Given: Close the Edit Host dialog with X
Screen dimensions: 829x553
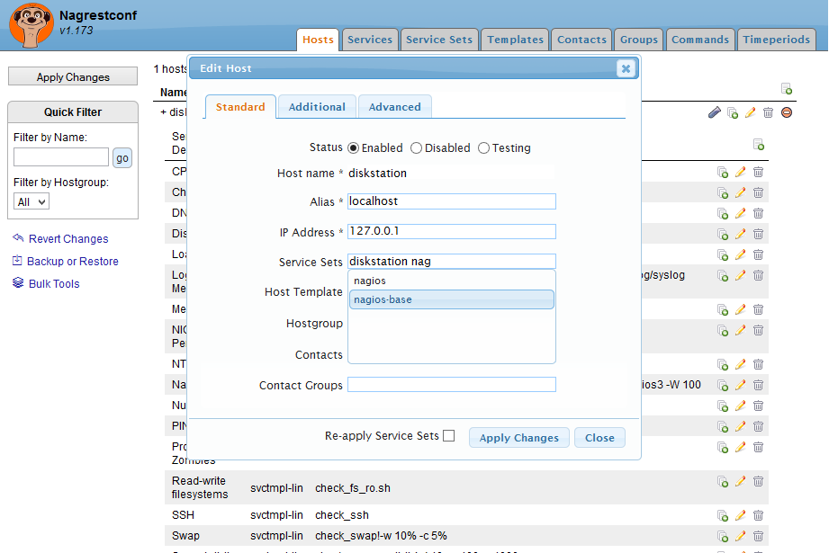Looking at the screenshot, I should coord(626,68).
